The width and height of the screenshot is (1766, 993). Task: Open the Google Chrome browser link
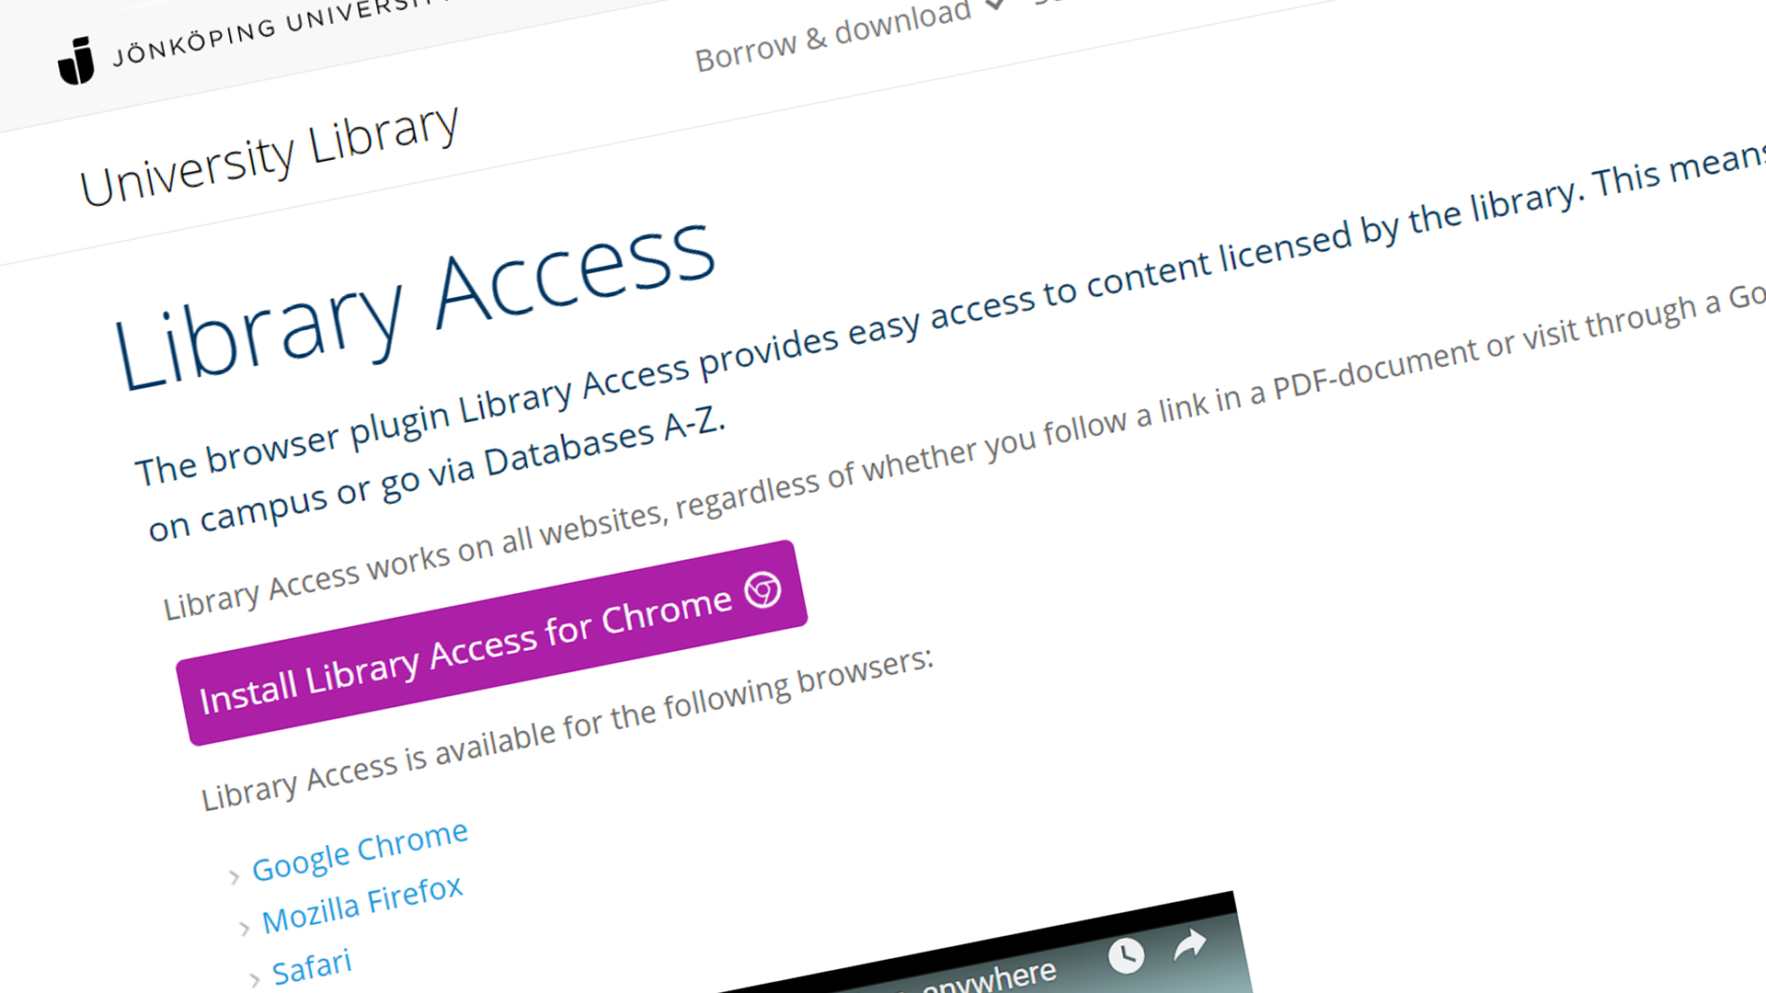pos(360,851)
